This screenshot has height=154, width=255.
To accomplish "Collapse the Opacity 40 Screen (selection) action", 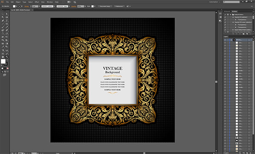I will click(233, 22).
